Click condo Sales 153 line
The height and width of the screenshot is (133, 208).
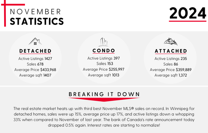(105, 64)
